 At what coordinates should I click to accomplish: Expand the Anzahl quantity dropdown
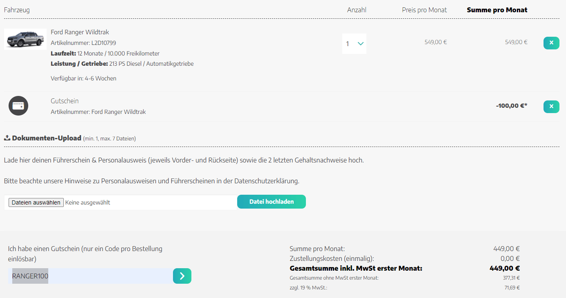pyautogui.click(x=354, y=44)
